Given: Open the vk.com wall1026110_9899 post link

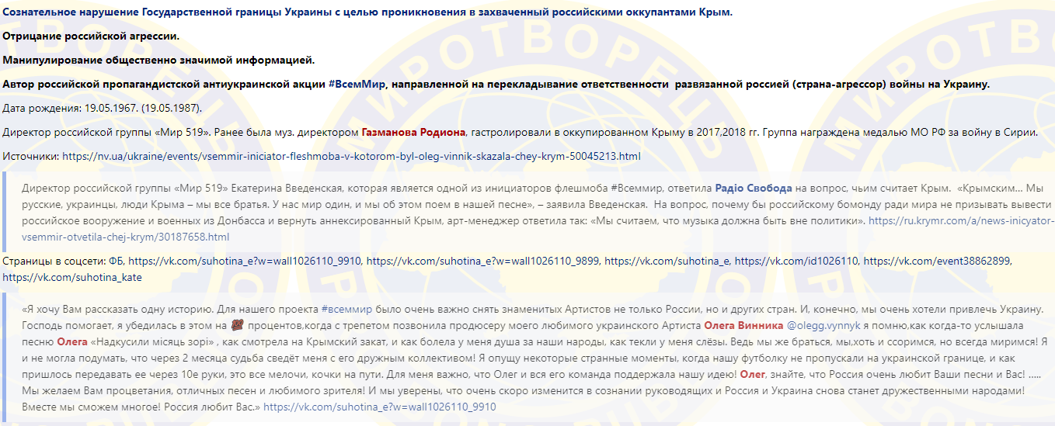Looking at the screenshot, I should tap(484, 261).
